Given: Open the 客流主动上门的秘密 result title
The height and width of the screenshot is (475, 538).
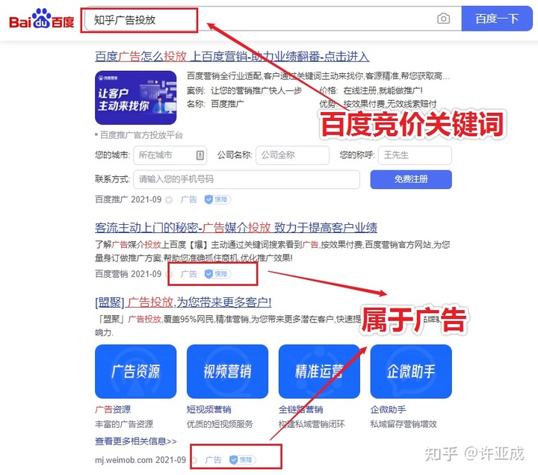Looking at the screenshot, I should (236, 227).
